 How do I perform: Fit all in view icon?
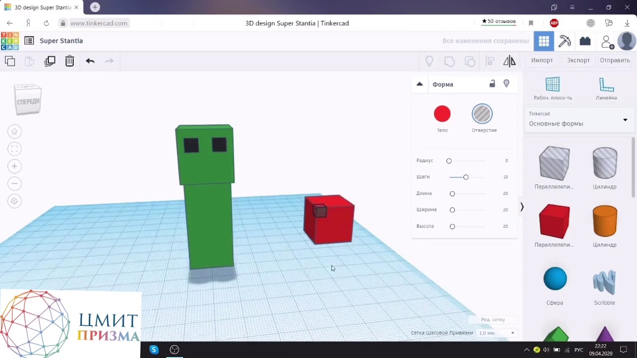click(14, 149)
